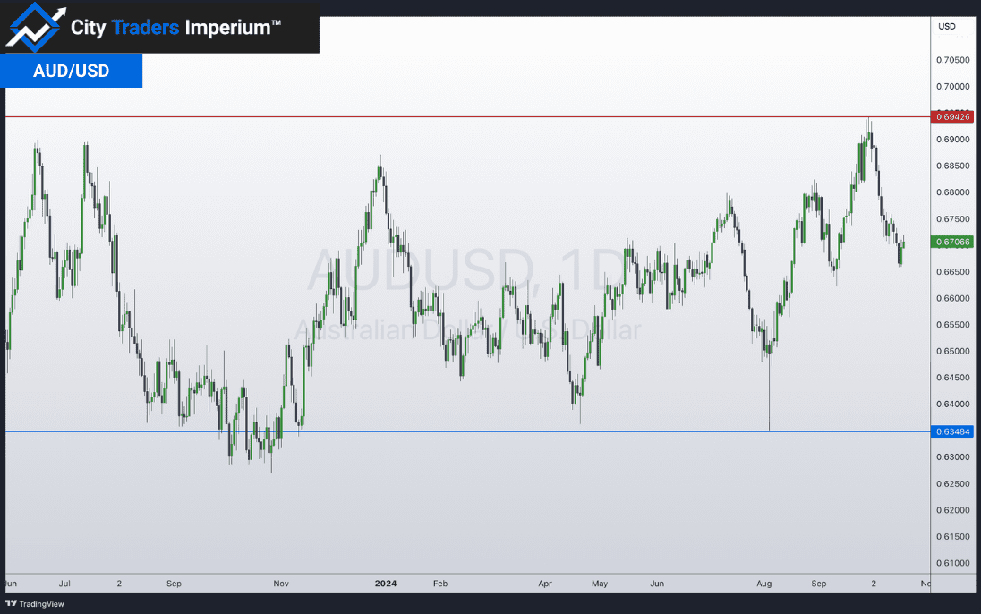Viewport: 981px width, 614px height.
Task: Select the blue 0.63484 support price label
Action: point(952,432)
